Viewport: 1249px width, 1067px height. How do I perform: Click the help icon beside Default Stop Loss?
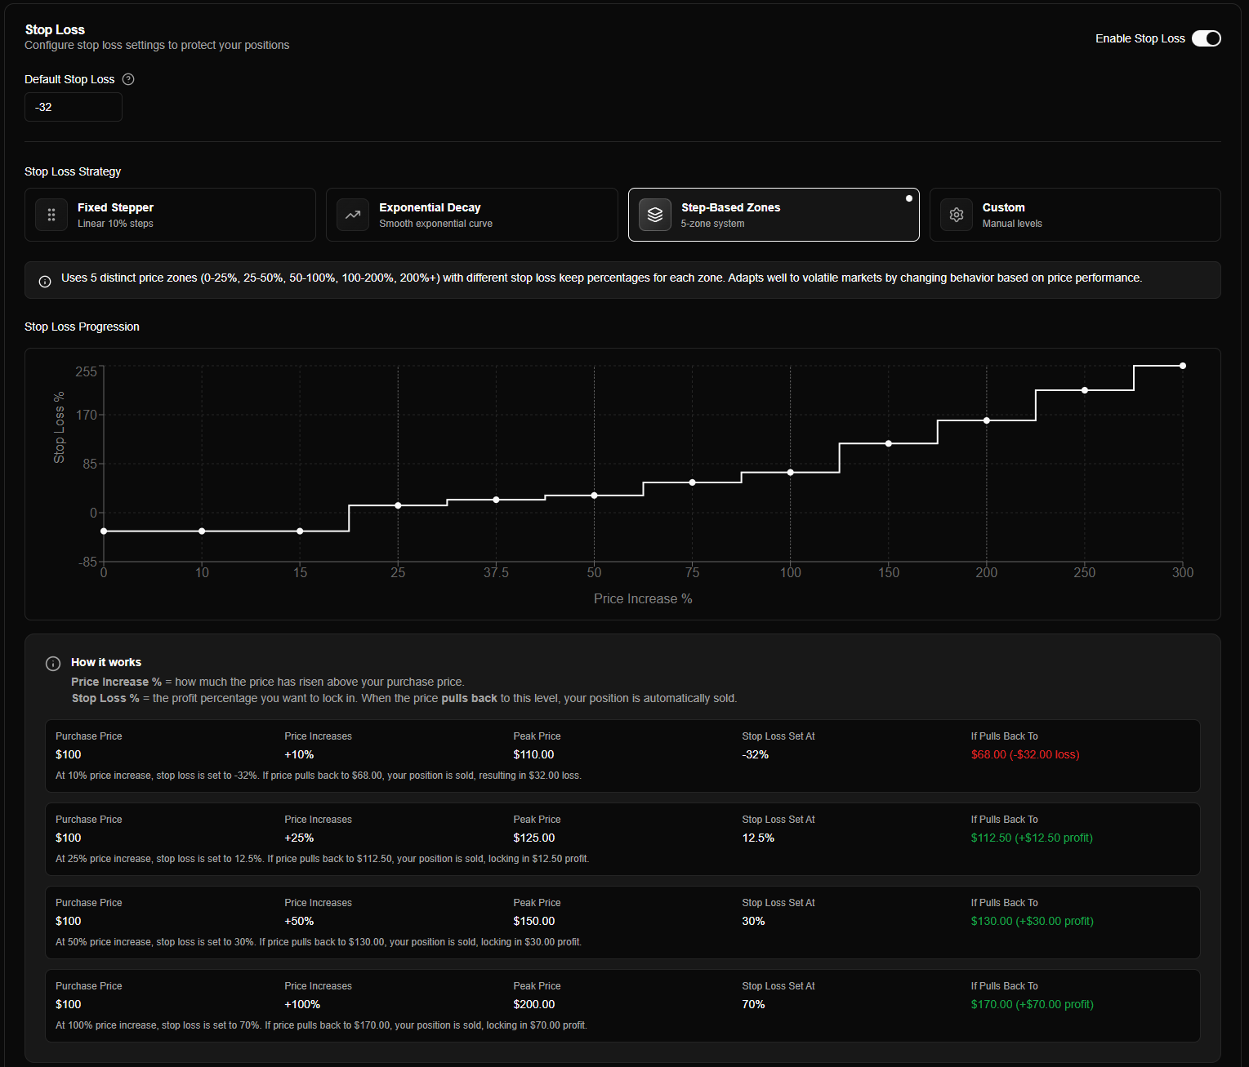pyautogui.click(x=128, y=78)
